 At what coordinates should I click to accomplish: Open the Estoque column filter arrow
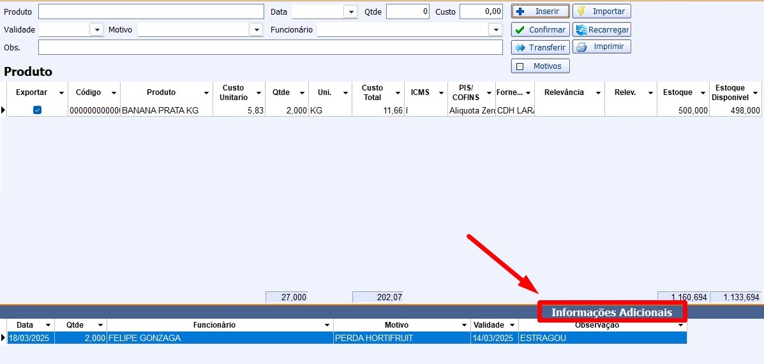coord(703,93)
